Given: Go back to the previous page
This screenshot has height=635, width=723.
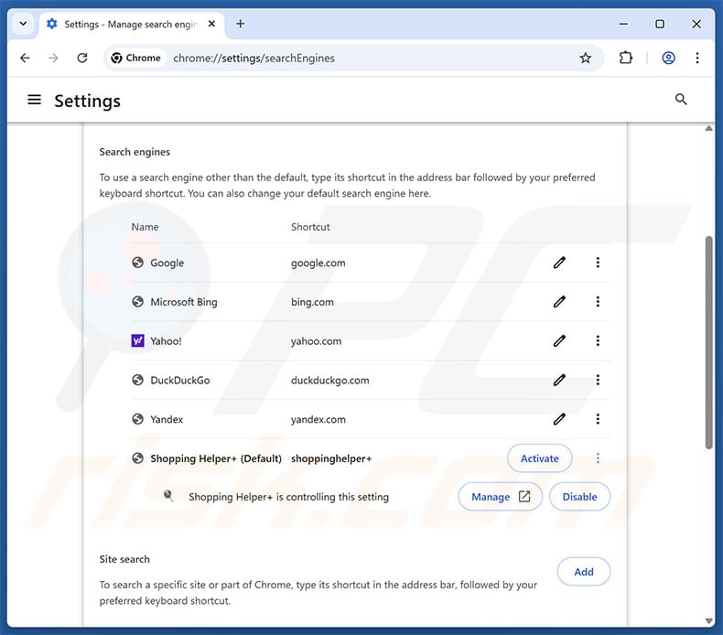Looking at the screenshot, I should tap(25, 59).
